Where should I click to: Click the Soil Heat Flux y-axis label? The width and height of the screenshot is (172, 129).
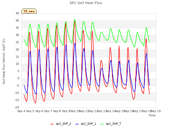(4, 61)
